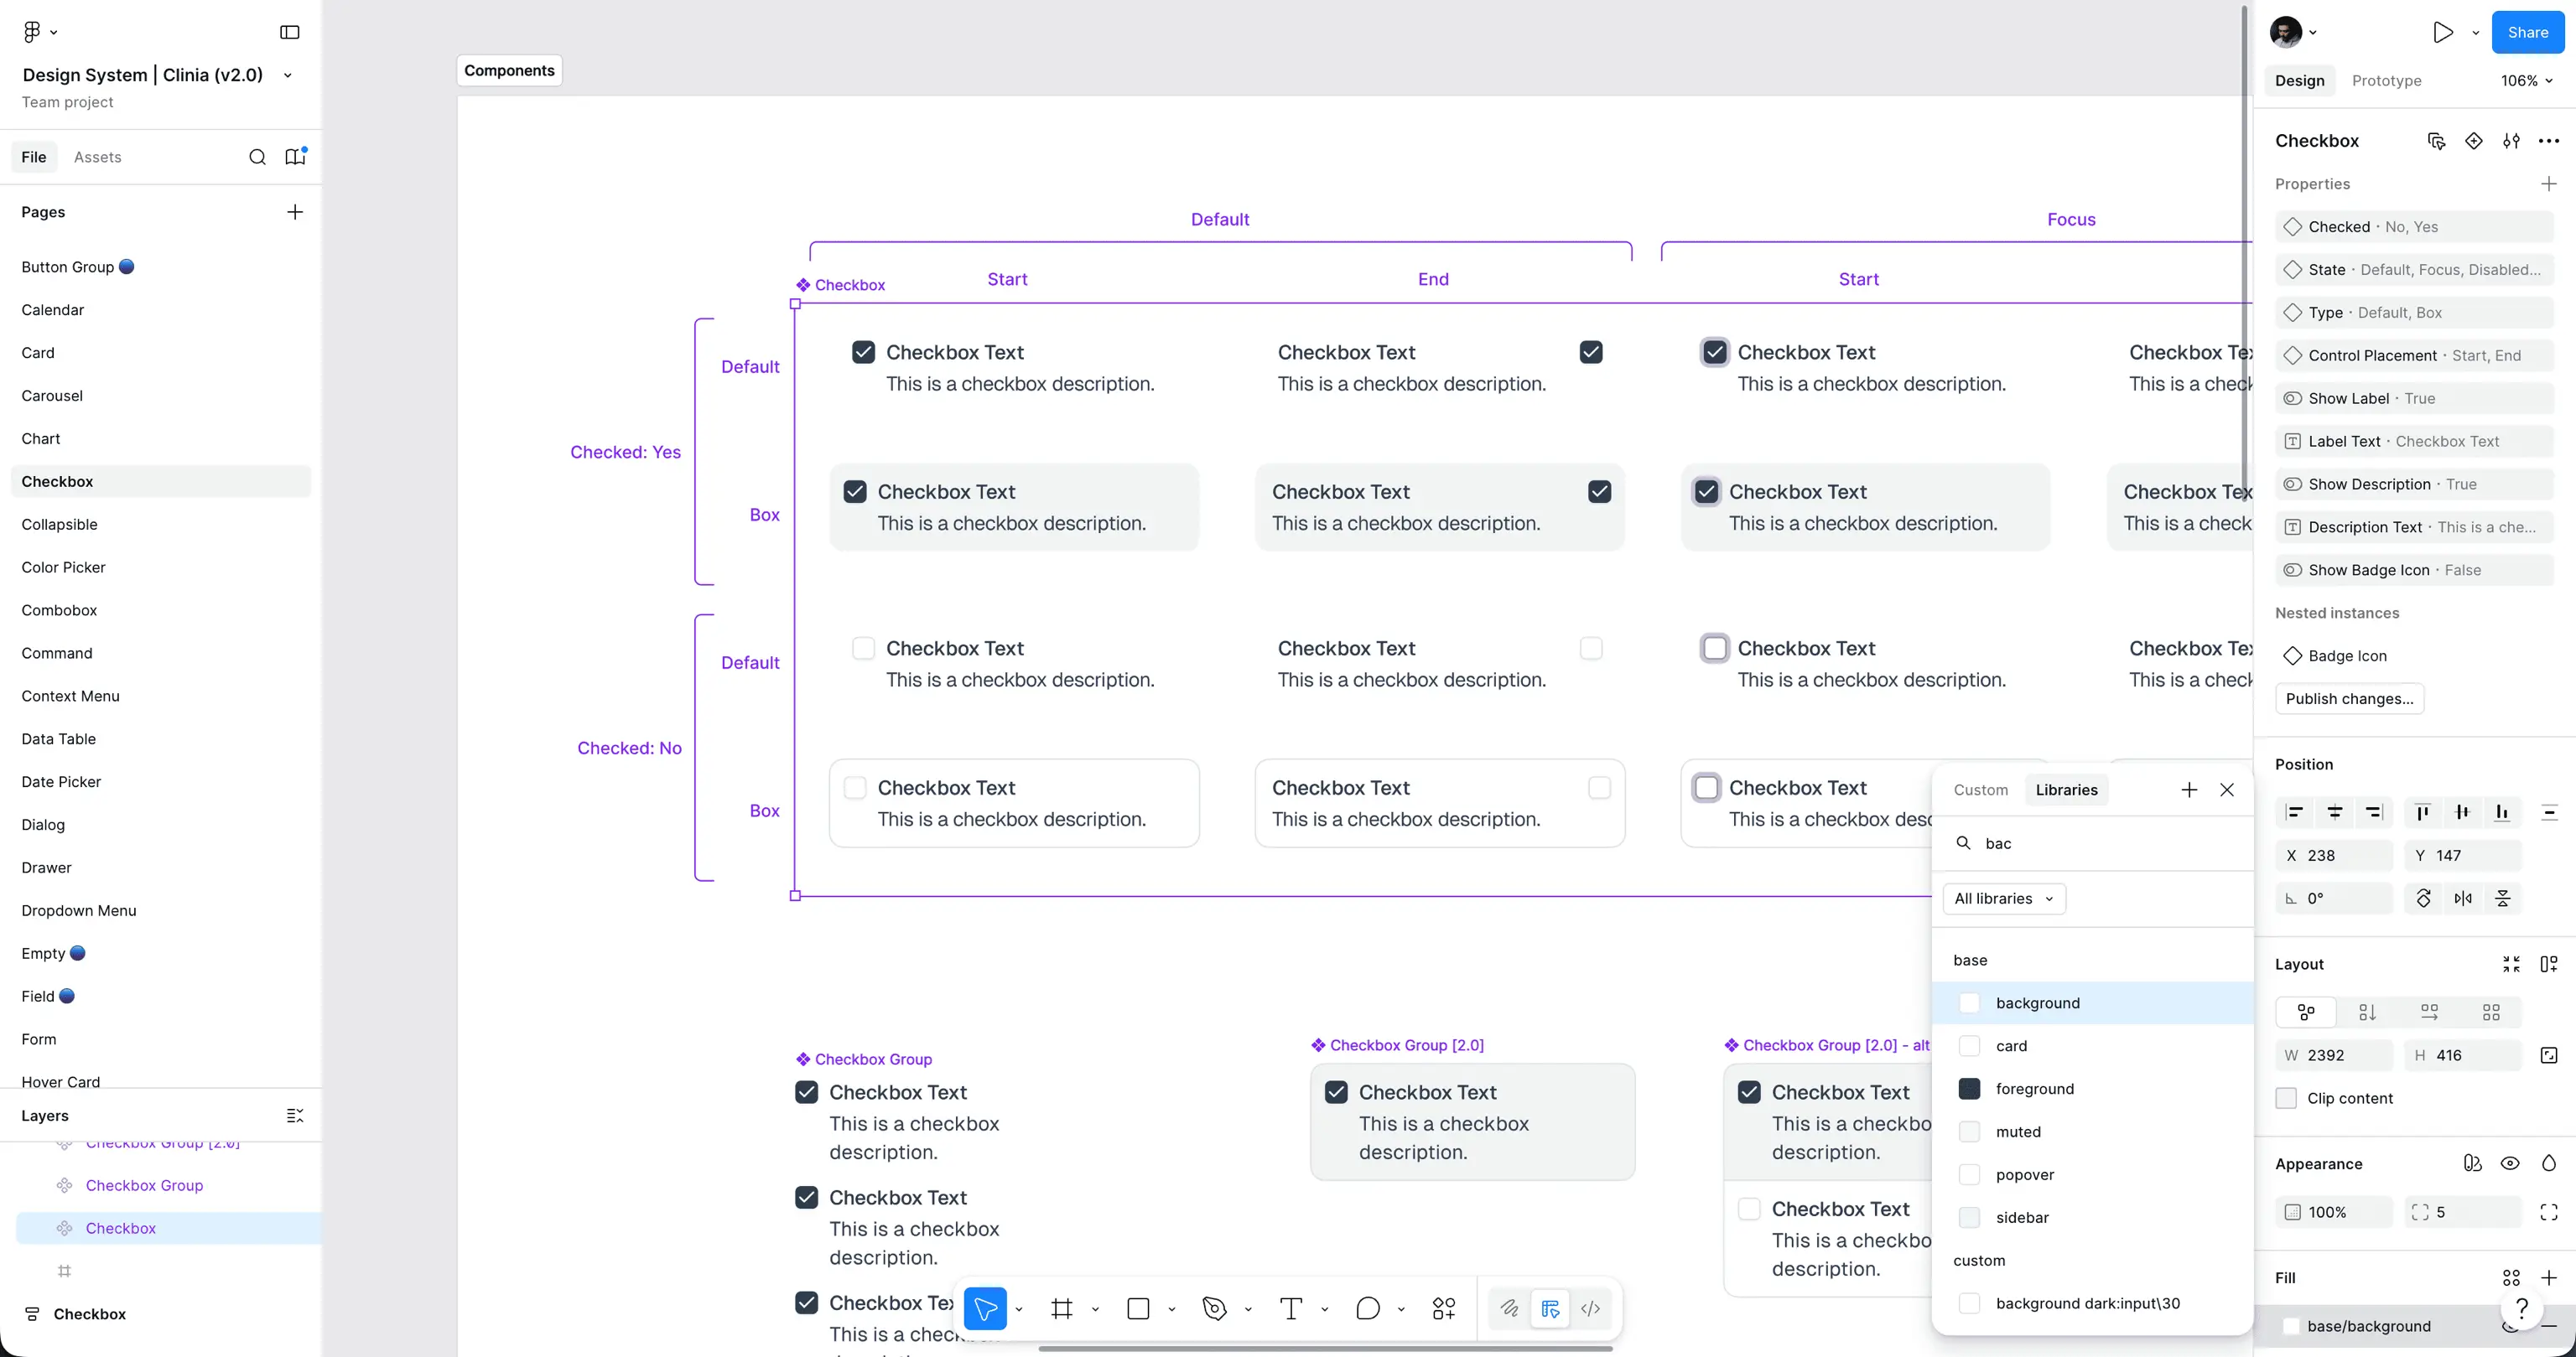The image size is (2576, 1357).
Task: Expand the Rectangle tool options chevron
Action: click(1172, 1309)
